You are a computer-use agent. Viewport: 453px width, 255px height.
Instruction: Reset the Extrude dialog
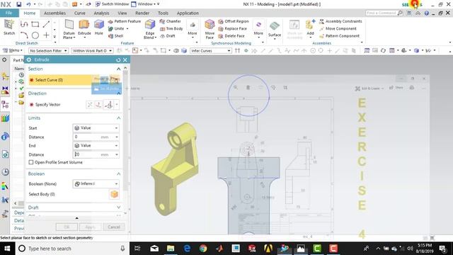pyautogui.click(x=118, y=59)
